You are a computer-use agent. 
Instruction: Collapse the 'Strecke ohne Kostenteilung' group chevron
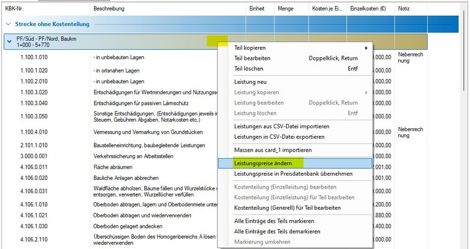8,24
